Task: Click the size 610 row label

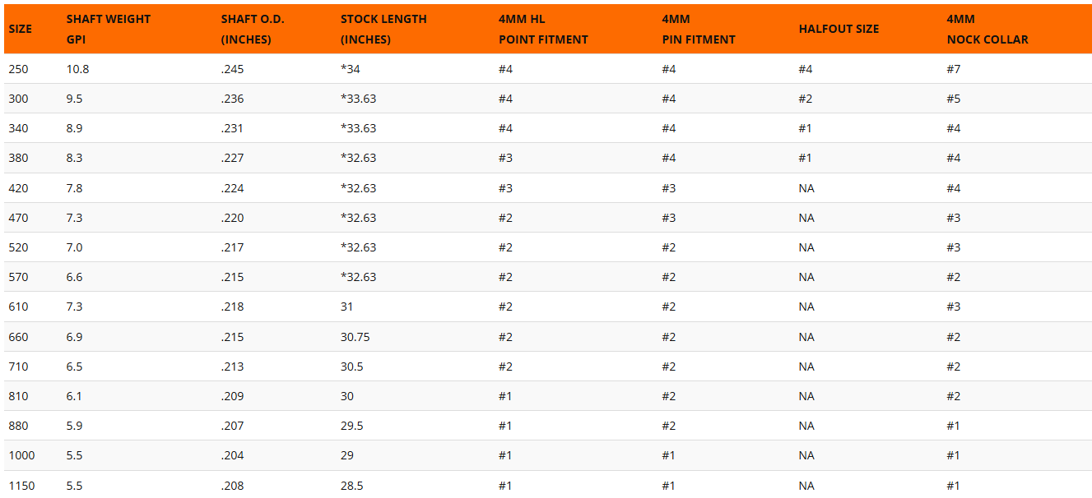Action: (18, 307)
